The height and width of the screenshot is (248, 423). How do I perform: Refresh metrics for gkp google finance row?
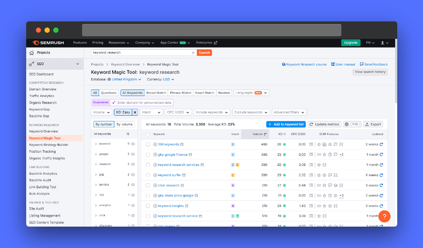tap(382, 155)
